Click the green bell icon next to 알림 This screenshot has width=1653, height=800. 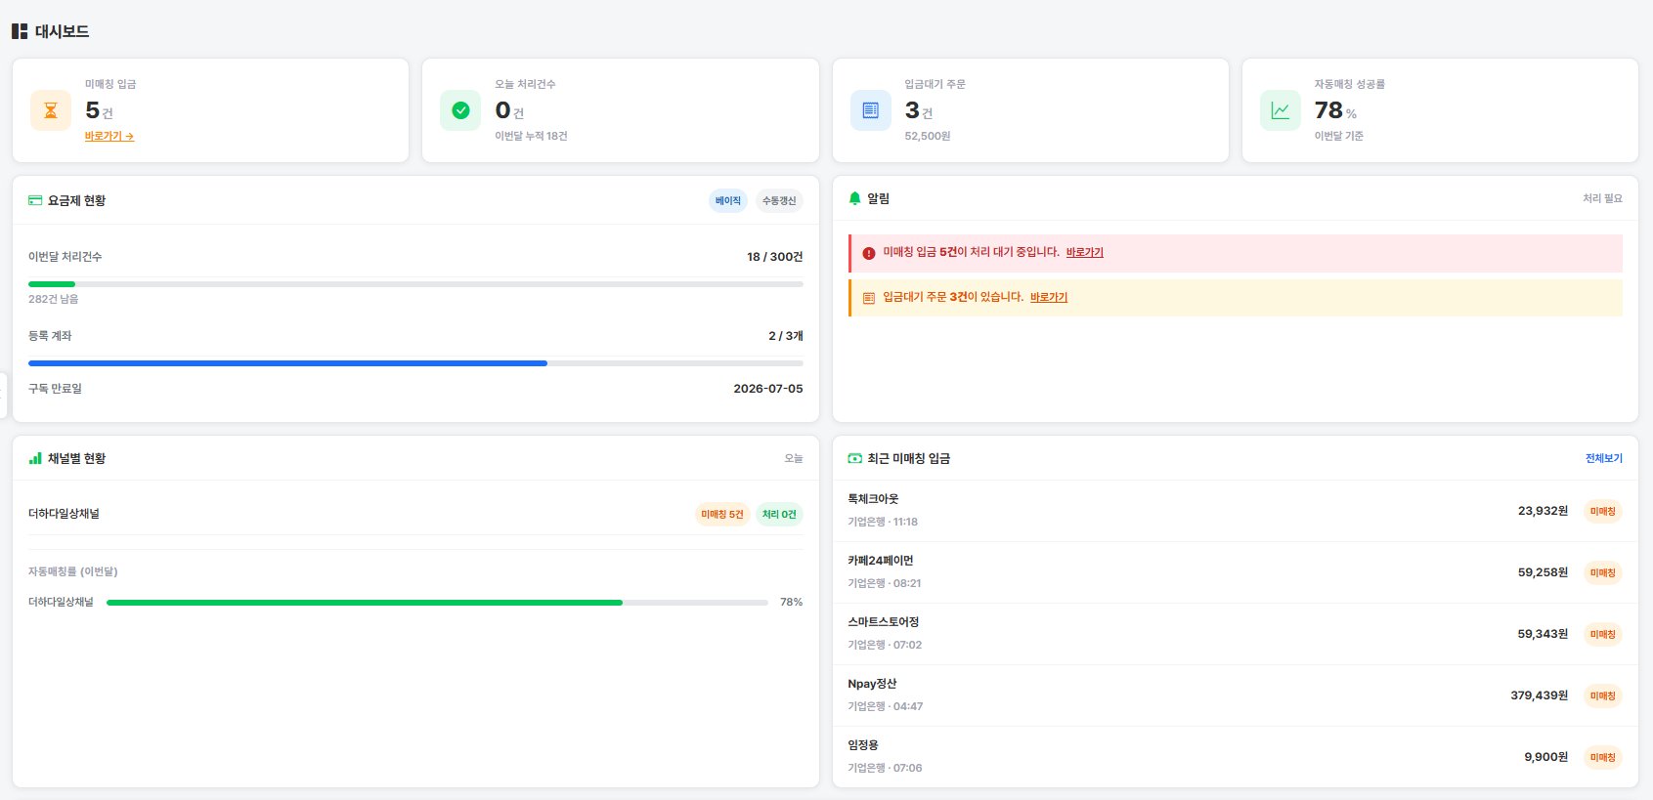click(854, 198)
